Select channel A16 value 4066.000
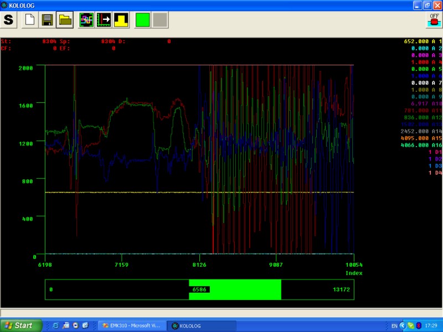The image size is (443, 332). click(x=421, y=145)
